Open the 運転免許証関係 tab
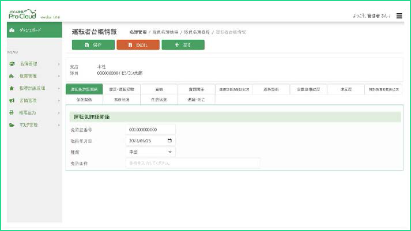411x231 pixels. (x=84, y=89)
